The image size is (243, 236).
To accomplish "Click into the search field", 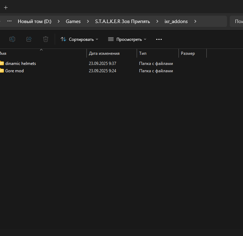I will pos(237,21).
